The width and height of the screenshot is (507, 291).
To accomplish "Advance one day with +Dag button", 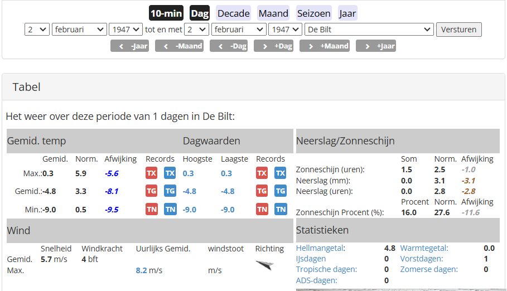I will click(273, 46).
